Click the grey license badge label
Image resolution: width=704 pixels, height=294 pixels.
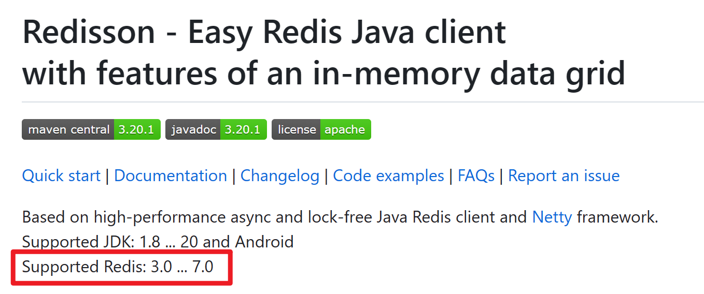click(297, 129)
